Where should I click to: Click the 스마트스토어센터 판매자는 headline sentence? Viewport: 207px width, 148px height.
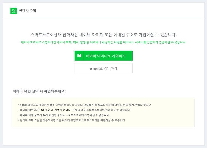[104, 35]
